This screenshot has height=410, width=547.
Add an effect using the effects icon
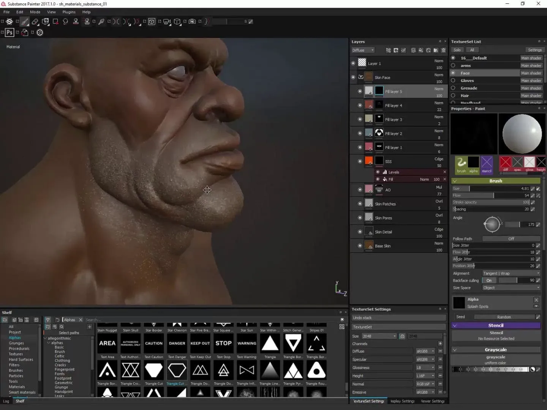point(388,50)
